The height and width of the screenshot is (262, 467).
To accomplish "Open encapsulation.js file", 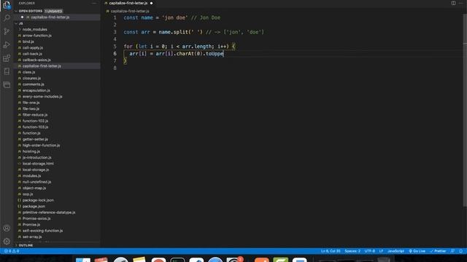I will pyautogui.click(x=36, y=90).
